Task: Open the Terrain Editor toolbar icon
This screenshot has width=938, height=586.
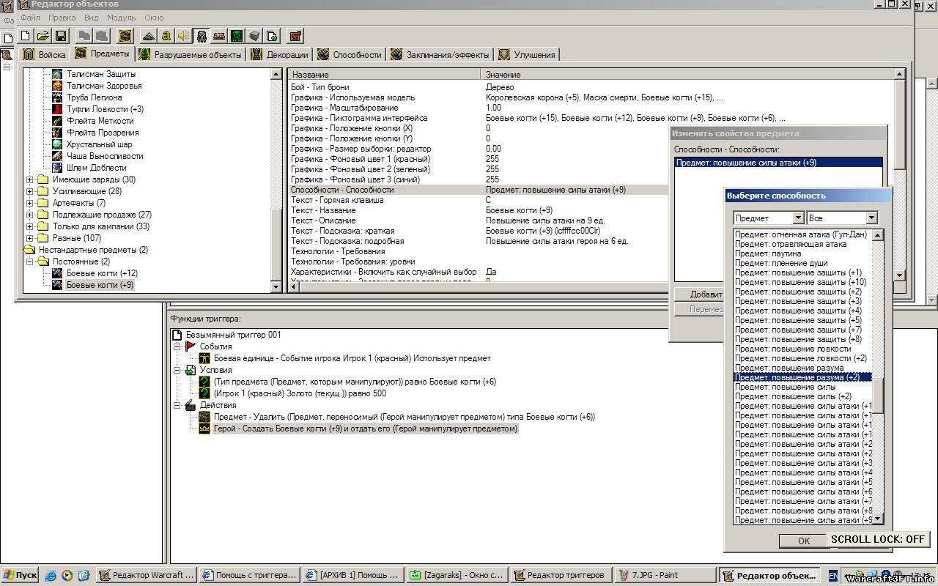Action: [x=149, y=36]
